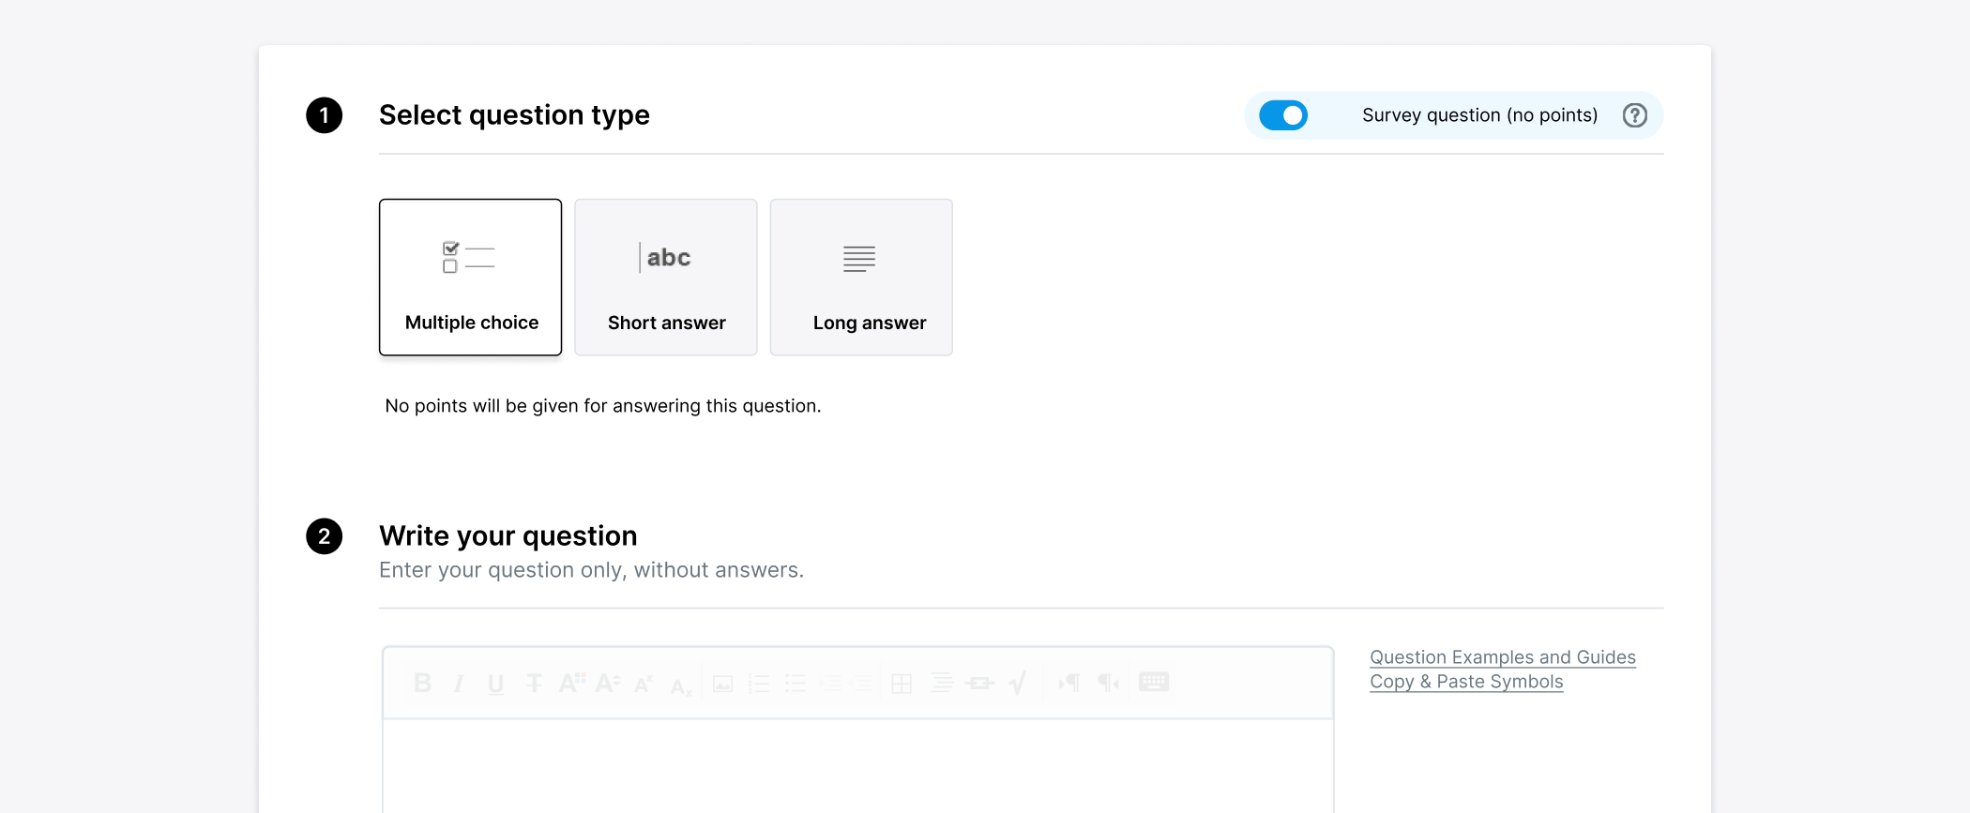The image size is (1970, 813).
Task: Pick the Long answer question type
Action: (861, 277)
